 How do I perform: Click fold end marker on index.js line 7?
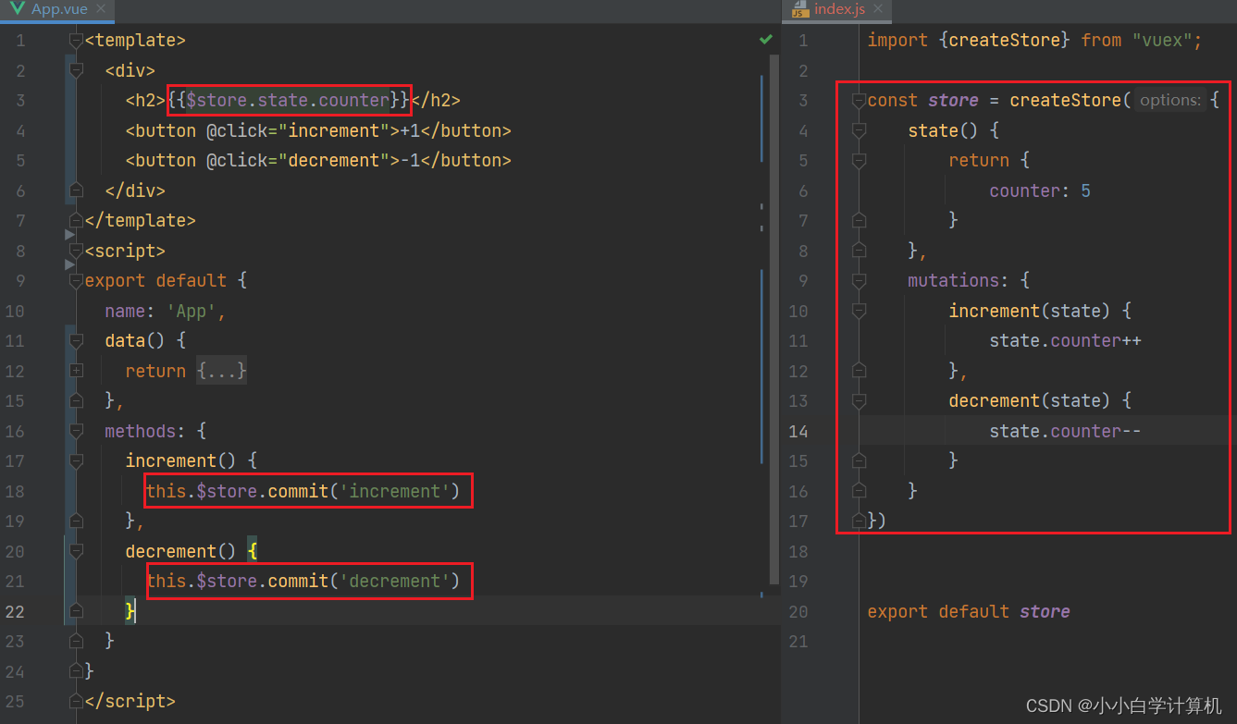point(859,221)
